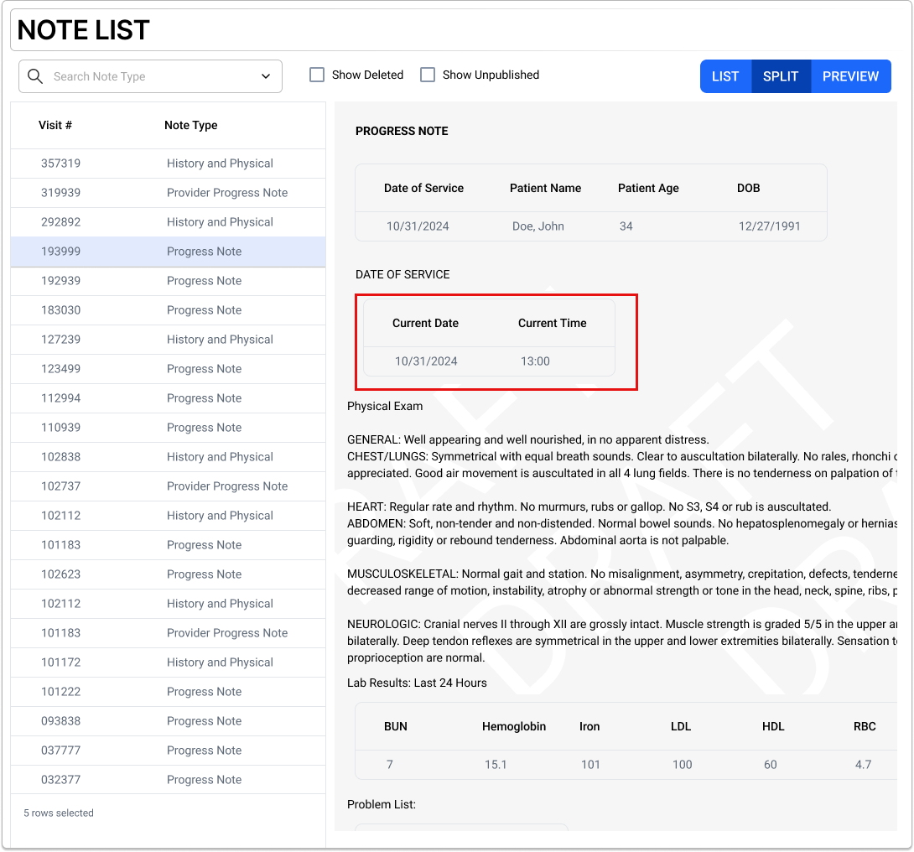
Task: Focus the Search Note Type field
Action: (x=150, y=76)
